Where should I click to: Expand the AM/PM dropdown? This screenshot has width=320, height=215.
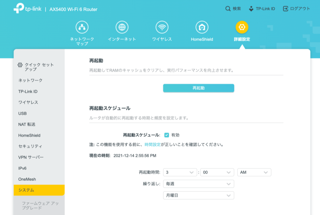254,172
